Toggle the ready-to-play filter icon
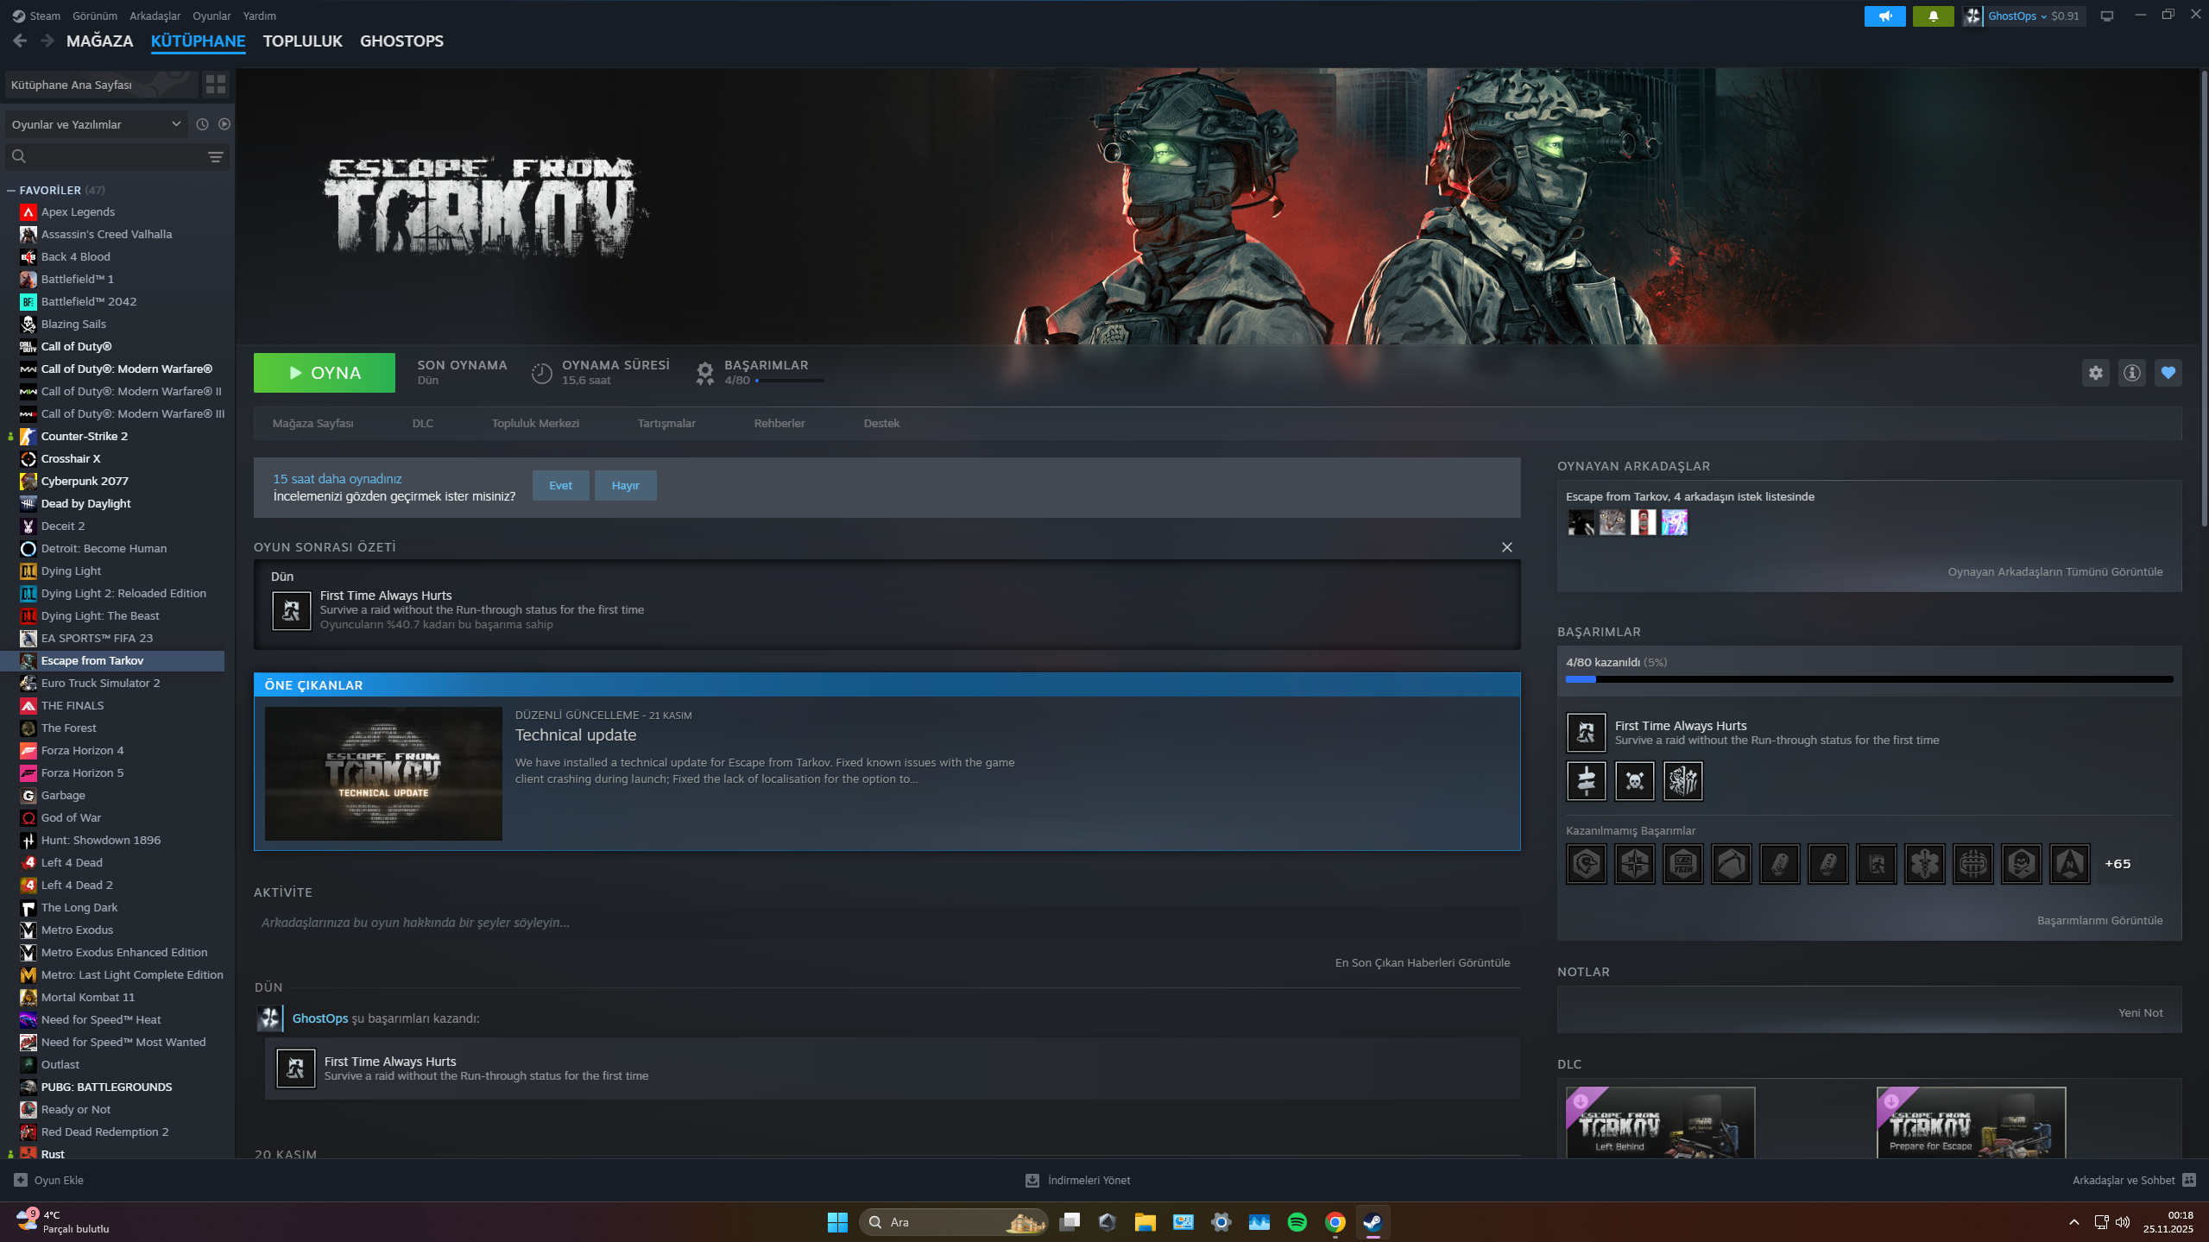The width and height of the screenshot is (2209, 1242). coord(224,124)
